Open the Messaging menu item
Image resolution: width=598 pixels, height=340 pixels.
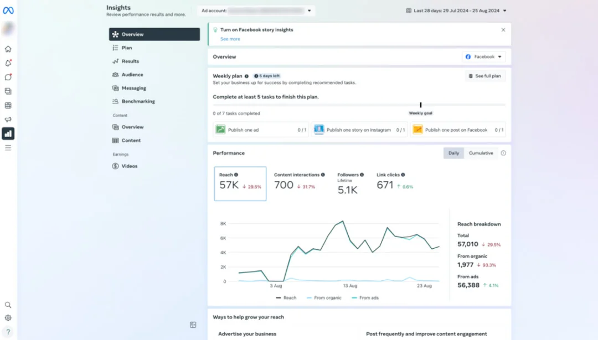click(x=154, y=88)
